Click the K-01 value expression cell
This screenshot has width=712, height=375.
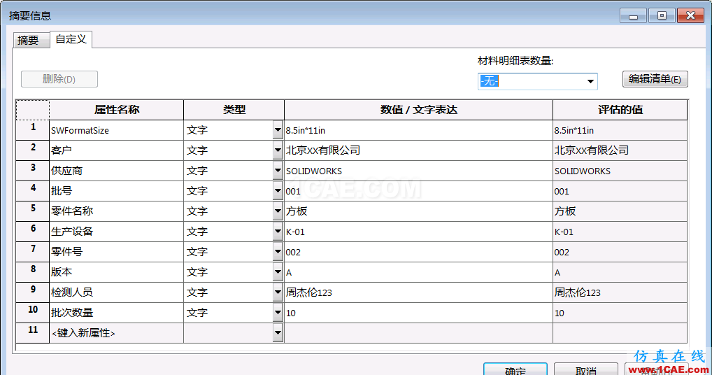[418, 232]
